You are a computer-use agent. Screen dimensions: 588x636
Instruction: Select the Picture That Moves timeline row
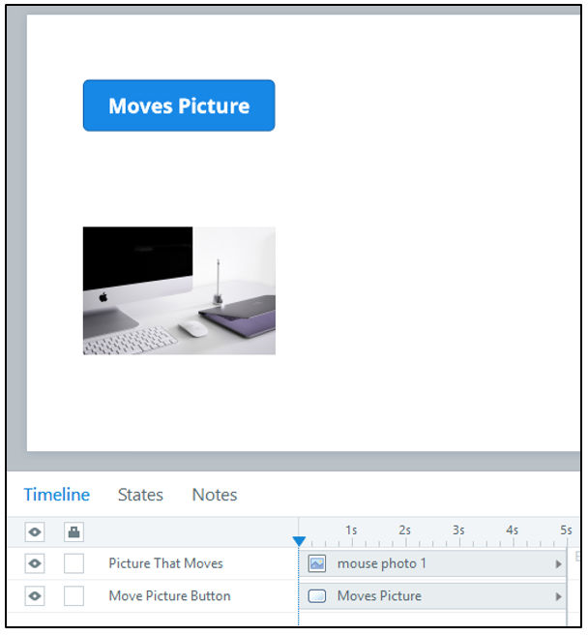point(165,563)
